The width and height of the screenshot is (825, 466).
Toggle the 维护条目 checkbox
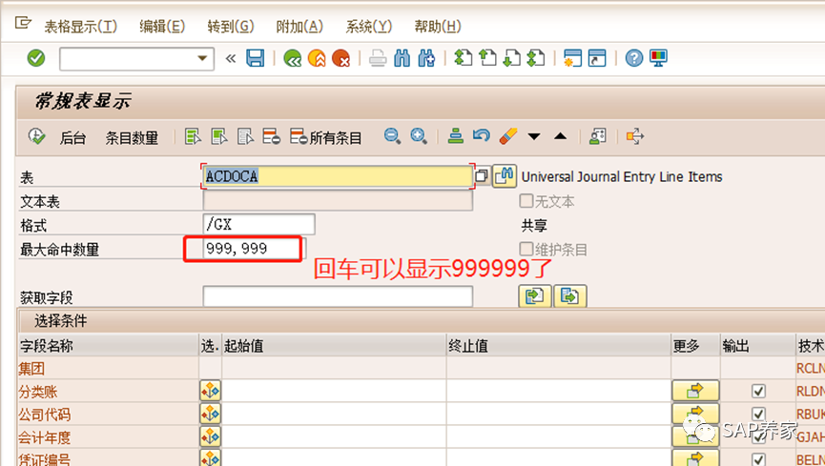click(526, 249)
